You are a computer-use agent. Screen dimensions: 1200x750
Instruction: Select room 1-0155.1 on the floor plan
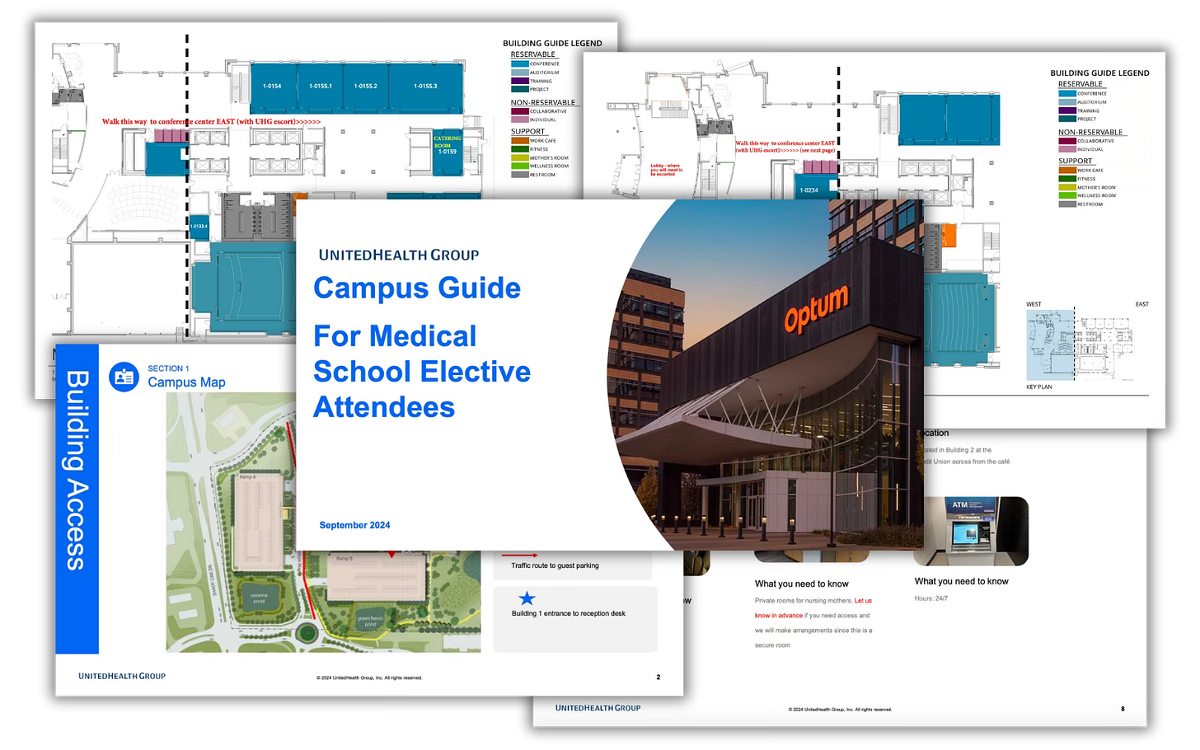coord(320,87)
